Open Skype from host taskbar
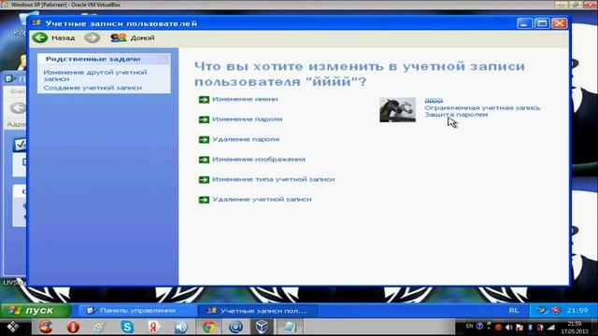 point(127,327)
